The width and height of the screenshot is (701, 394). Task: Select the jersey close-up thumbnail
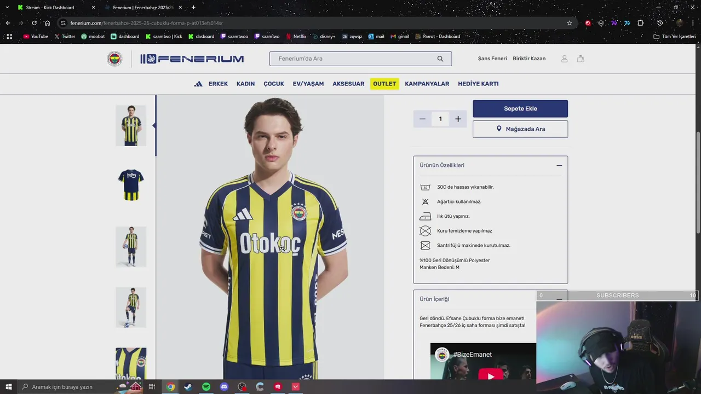point(131,363)
